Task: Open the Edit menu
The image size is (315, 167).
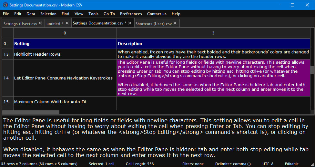Action: 18,14
